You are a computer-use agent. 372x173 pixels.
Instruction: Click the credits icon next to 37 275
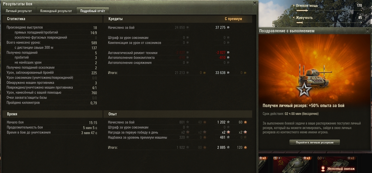click(x=228, y=28)
